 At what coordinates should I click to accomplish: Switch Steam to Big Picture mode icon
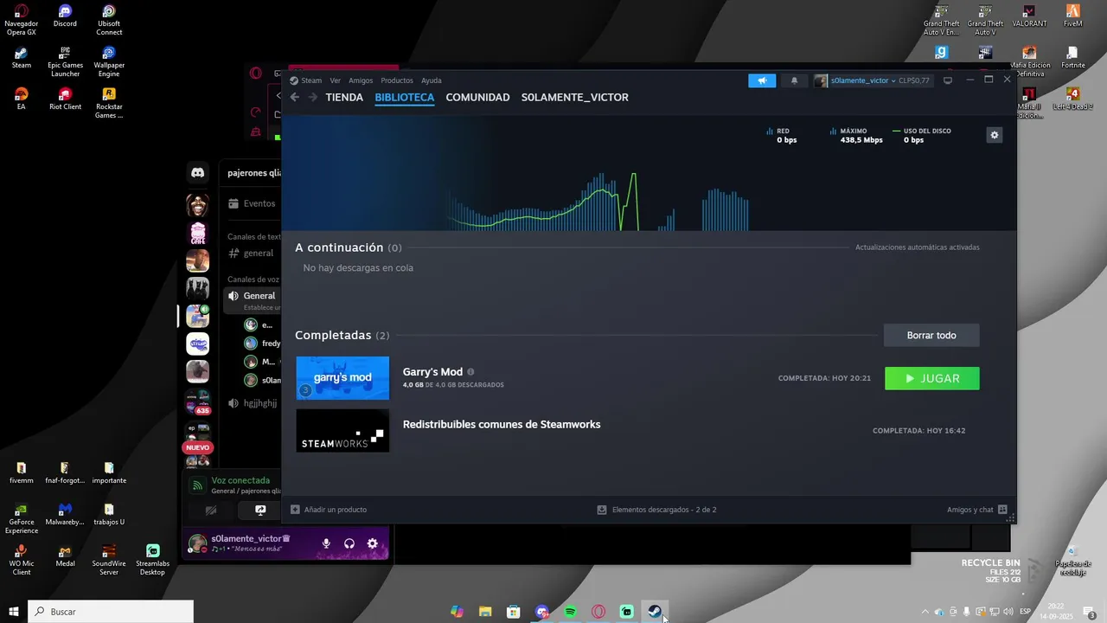pos(948,80)
